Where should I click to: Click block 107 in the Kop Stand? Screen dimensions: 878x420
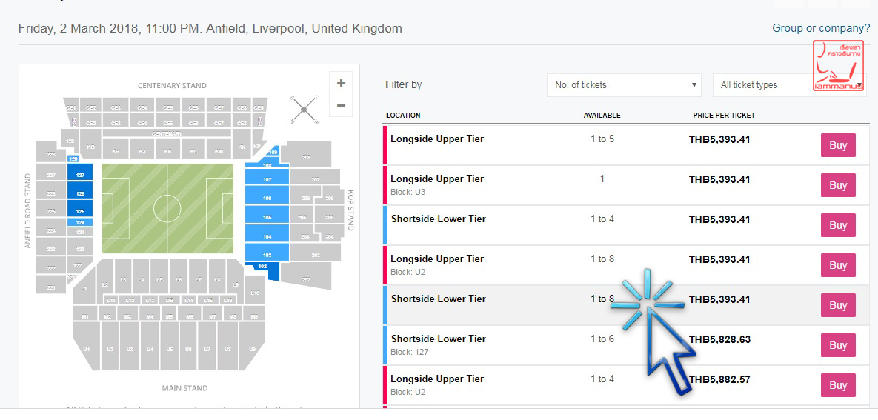pos(267,180)
